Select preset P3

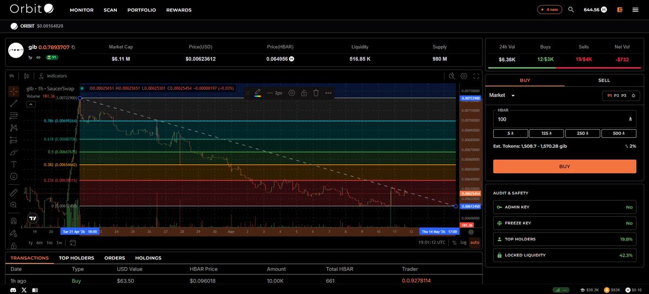pos(624,95)
